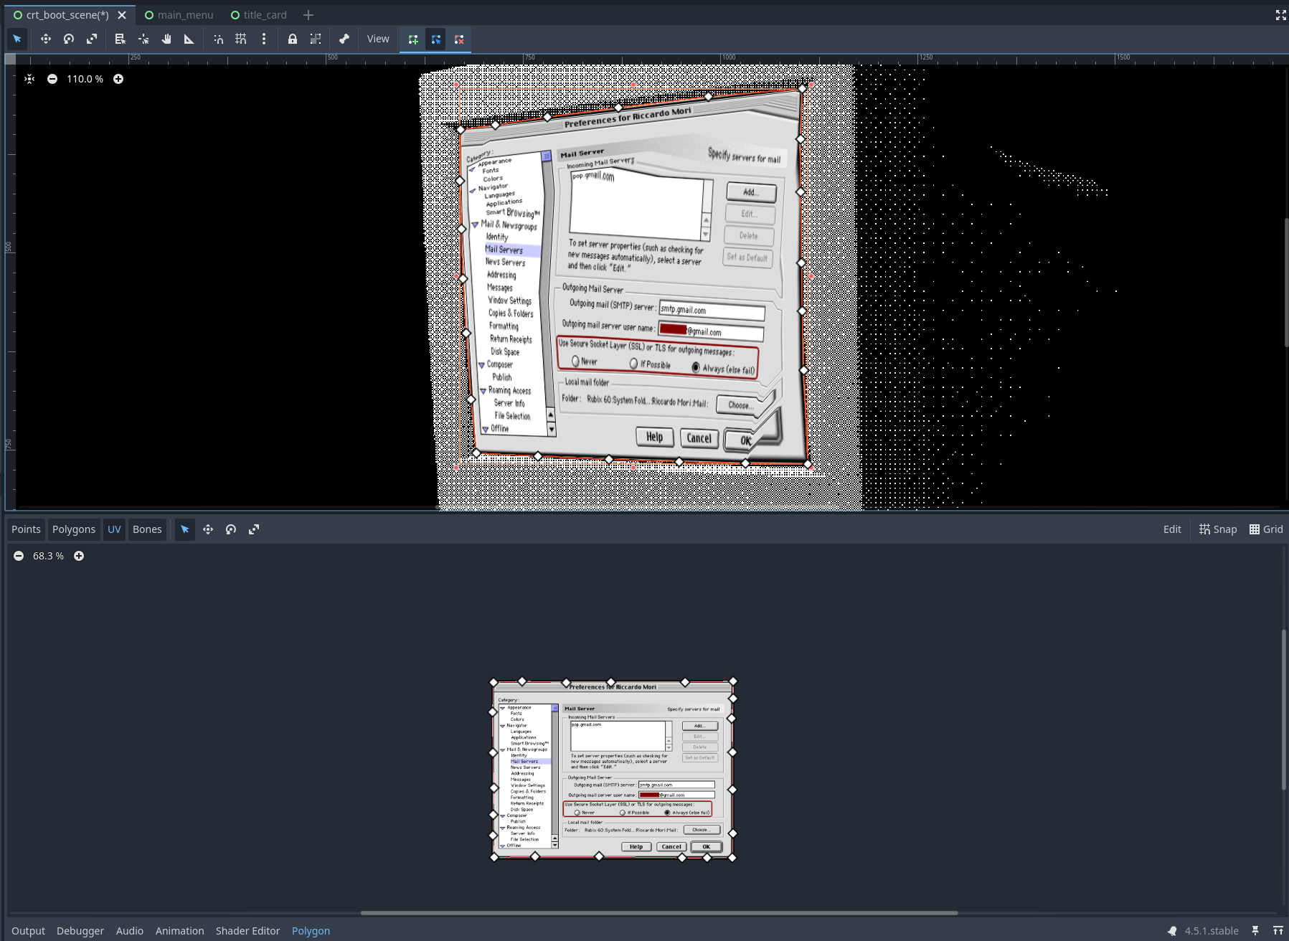Zoom in the UV editor with plus button
Screen dimensions: 1289x941
click(x=79, y=556)
